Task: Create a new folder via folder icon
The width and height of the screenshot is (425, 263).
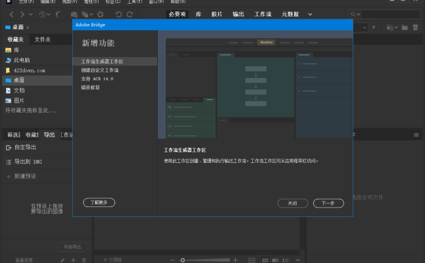Action: click(x=405, y=28)
